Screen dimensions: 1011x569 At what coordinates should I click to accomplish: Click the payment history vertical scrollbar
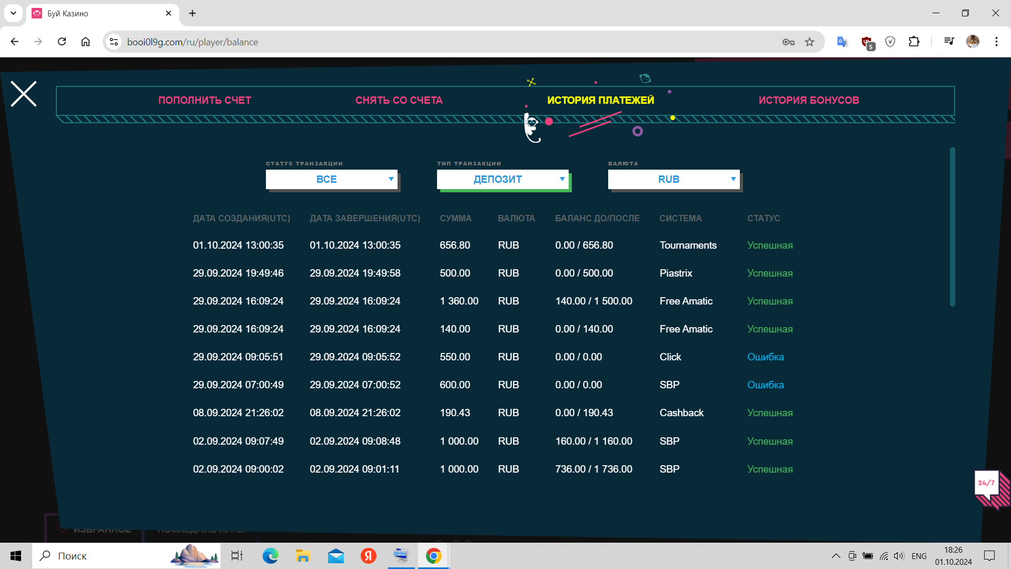tap(952, 227)
